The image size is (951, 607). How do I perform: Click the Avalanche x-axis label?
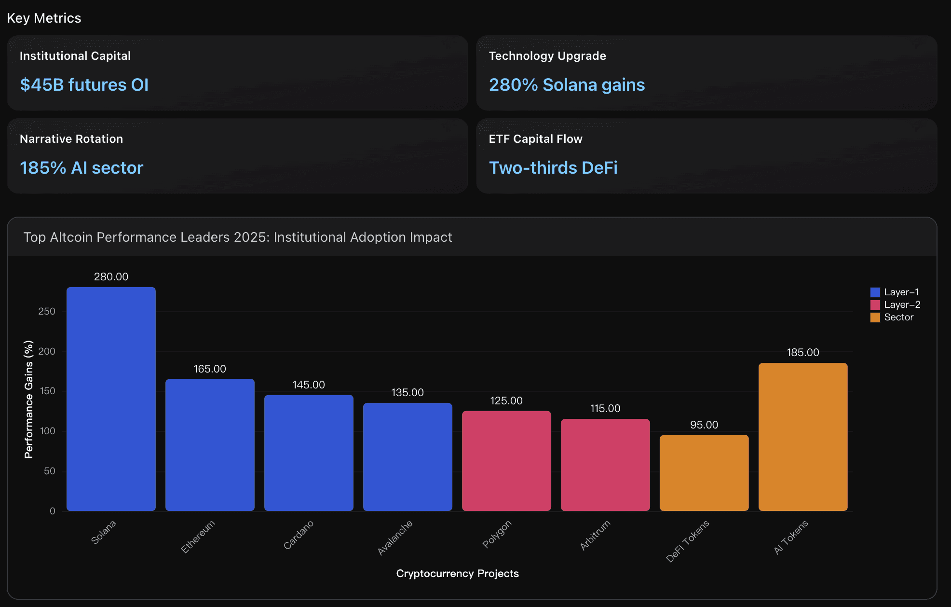pos(395,538)
